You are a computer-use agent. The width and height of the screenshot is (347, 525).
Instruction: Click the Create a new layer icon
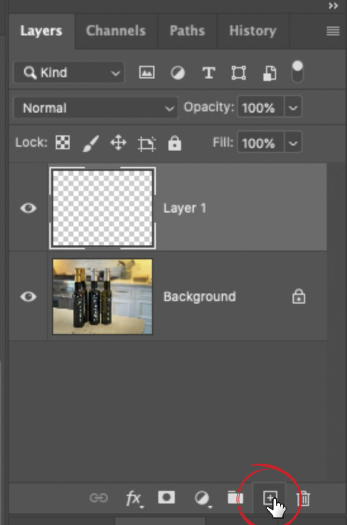tap(270, 498)
